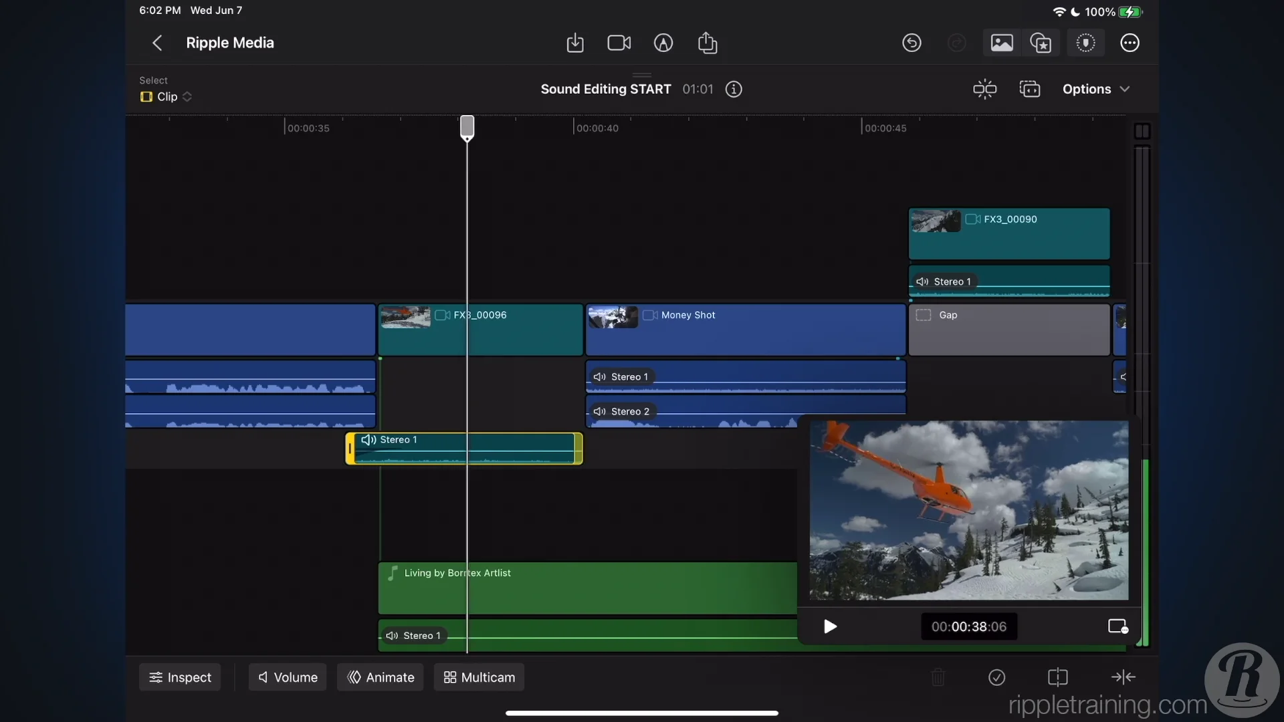The image size is (1284, 722).
Task: Switch to the Volume tab
Action: [x=288, y=677]
